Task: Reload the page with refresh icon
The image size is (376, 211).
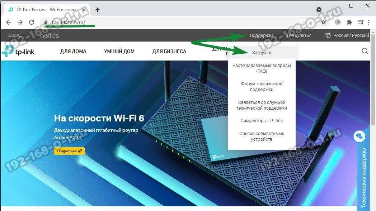Action: click(32, 22)
